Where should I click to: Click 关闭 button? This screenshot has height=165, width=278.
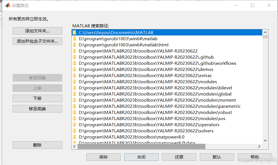141,157
